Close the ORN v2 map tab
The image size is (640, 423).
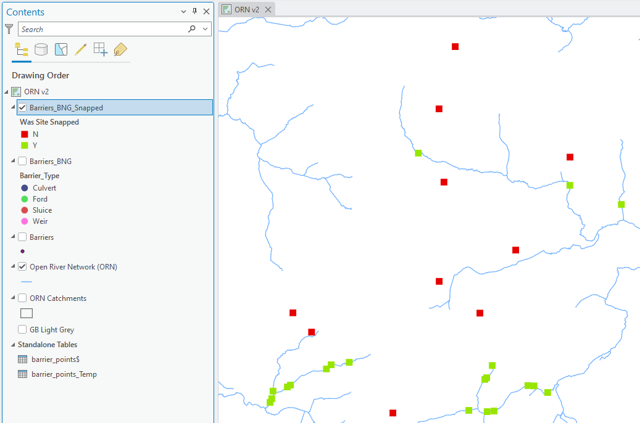click(268, 9)
